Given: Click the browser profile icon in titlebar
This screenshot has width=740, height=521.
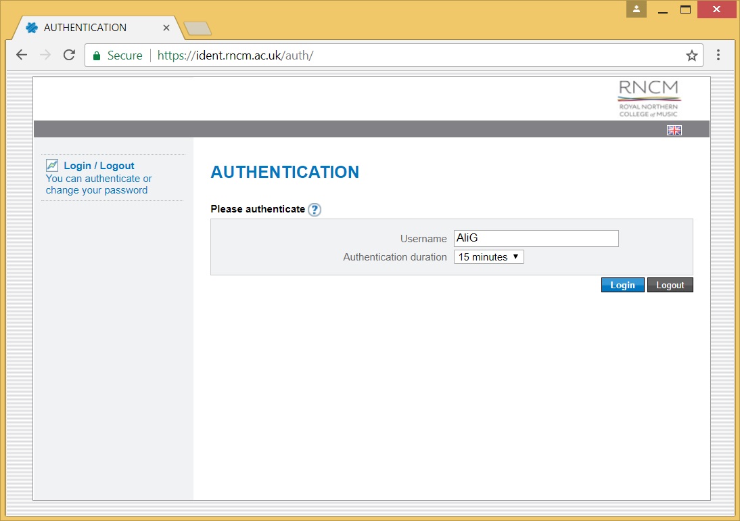Looking at the screenshot, I should [x=636, y=9].
